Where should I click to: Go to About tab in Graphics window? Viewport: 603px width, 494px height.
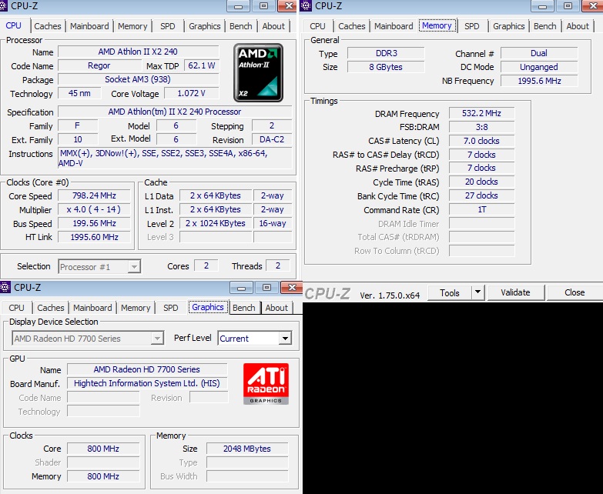(276, 308)
